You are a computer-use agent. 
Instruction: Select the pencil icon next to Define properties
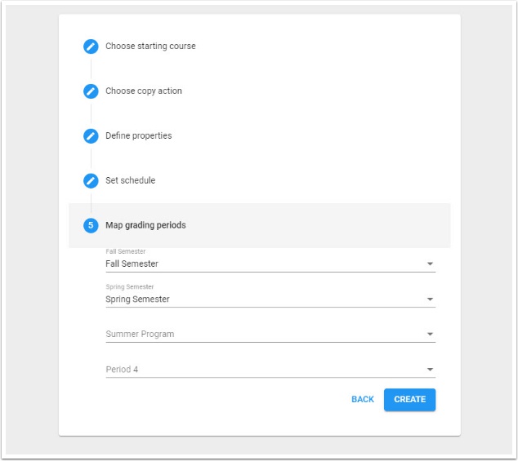click(x=91, y=136)
